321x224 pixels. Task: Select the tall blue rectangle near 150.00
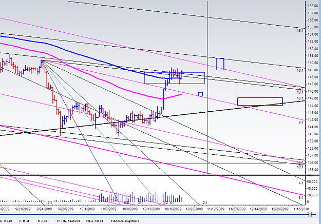(x=220, y=64)
